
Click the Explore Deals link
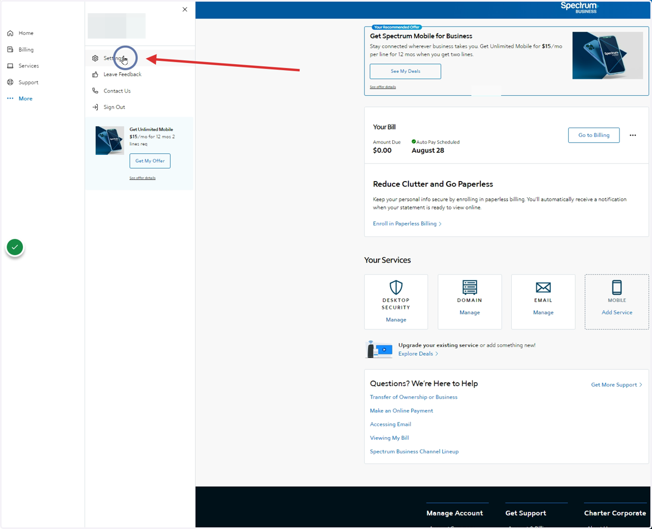[x=418, y=353]
